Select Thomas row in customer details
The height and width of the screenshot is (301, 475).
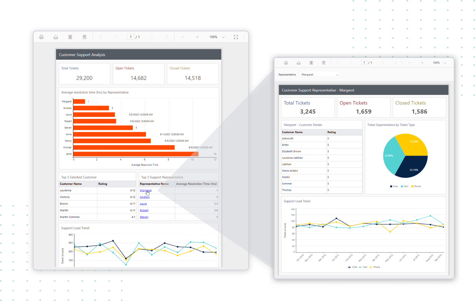(x=322, y=190)
